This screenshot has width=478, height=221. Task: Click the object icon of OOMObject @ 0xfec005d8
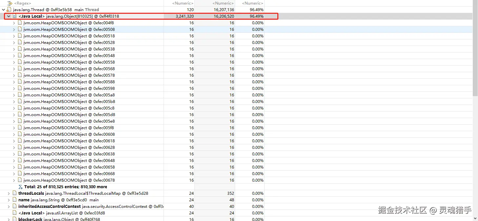point(20,115)
